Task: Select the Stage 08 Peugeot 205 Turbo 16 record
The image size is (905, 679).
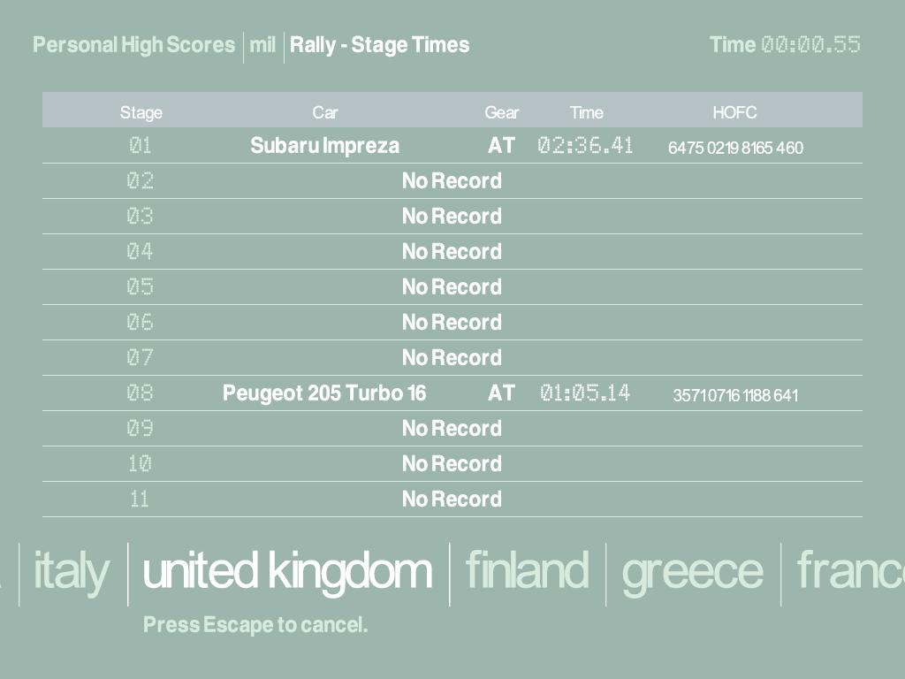Action: [x=324, y=393]
